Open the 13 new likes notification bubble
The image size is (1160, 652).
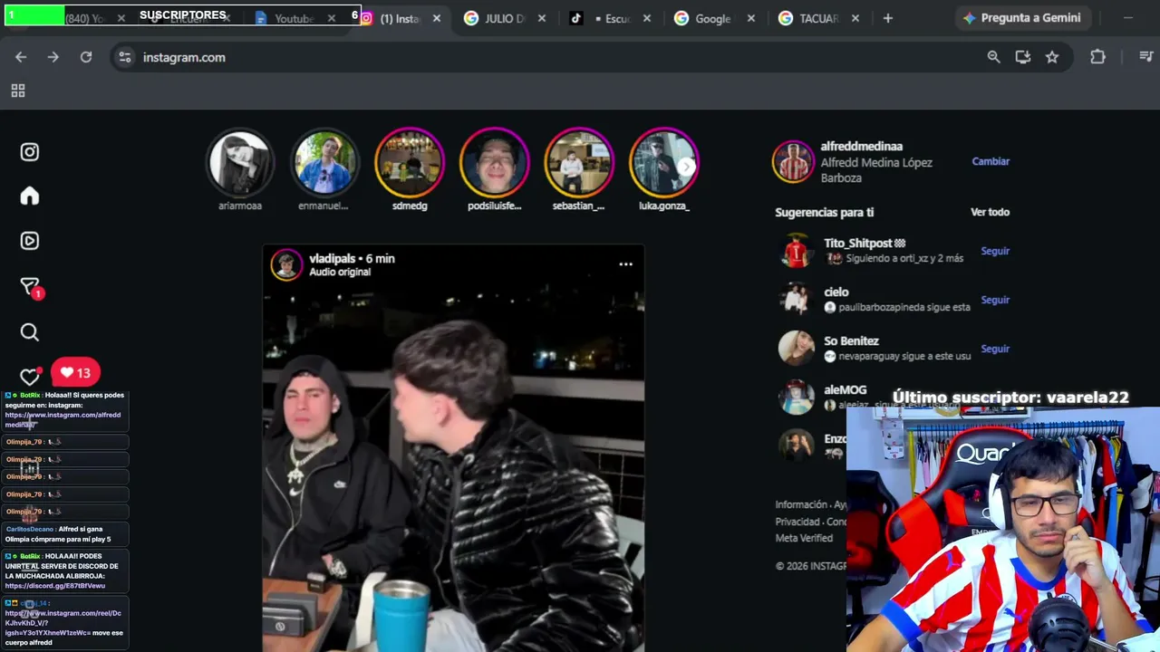point(75,372)
